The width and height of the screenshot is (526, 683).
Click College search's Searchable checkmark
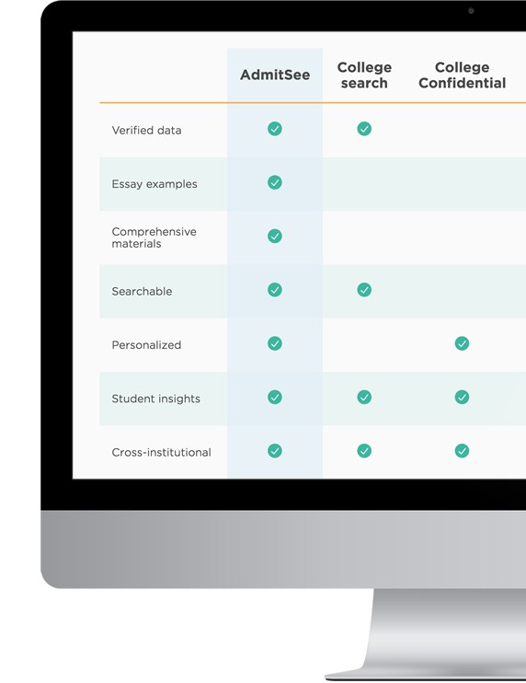(364, 290)
